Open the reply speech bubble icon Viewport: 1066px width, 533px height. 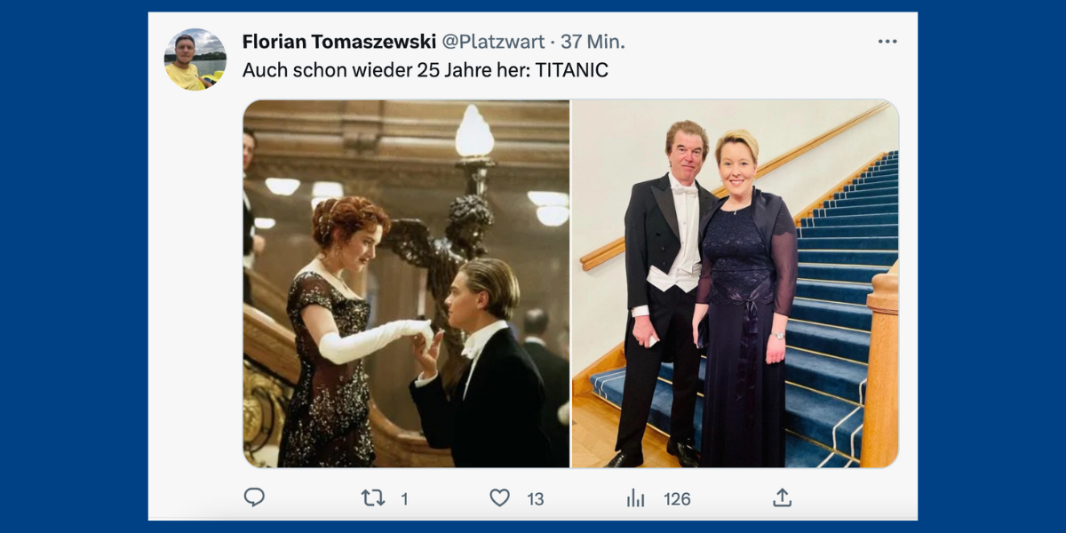click(x=254, y=497)
